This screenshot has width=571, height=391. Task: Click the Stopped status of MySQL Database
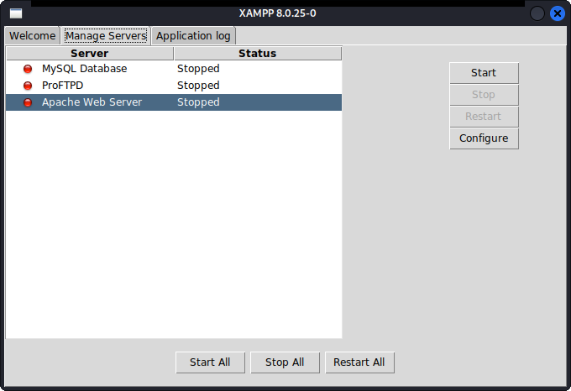[198, 69]
